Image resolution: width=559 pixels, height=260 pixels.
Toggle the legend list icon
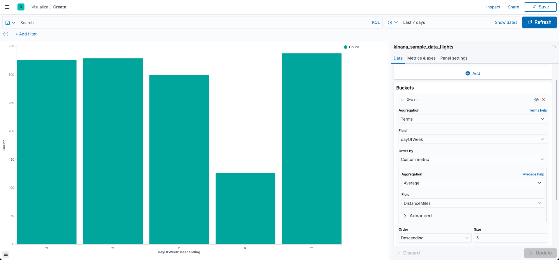pyautogui.click(x=6, y=254)
